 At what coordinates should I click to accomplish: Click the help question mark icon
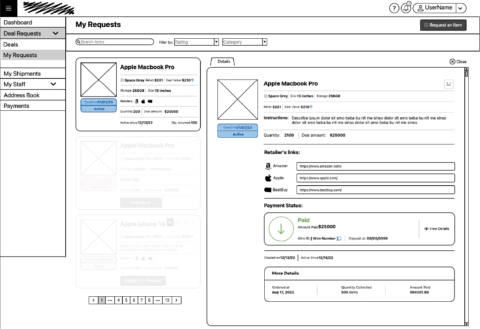(394, 8)
